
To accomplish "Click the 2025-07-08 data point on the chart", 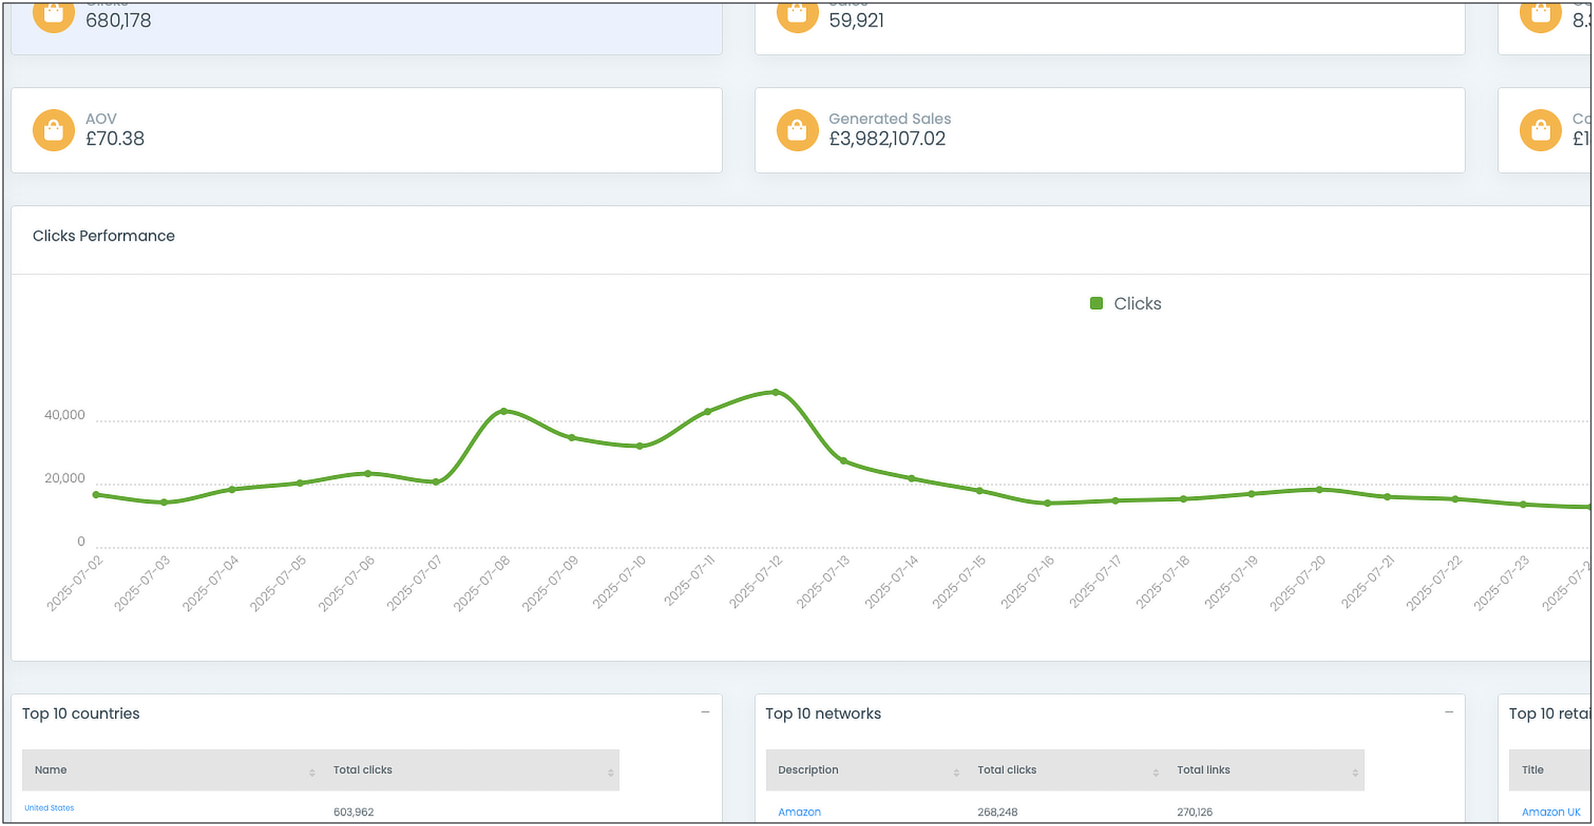I will click(x=502, y=411).
